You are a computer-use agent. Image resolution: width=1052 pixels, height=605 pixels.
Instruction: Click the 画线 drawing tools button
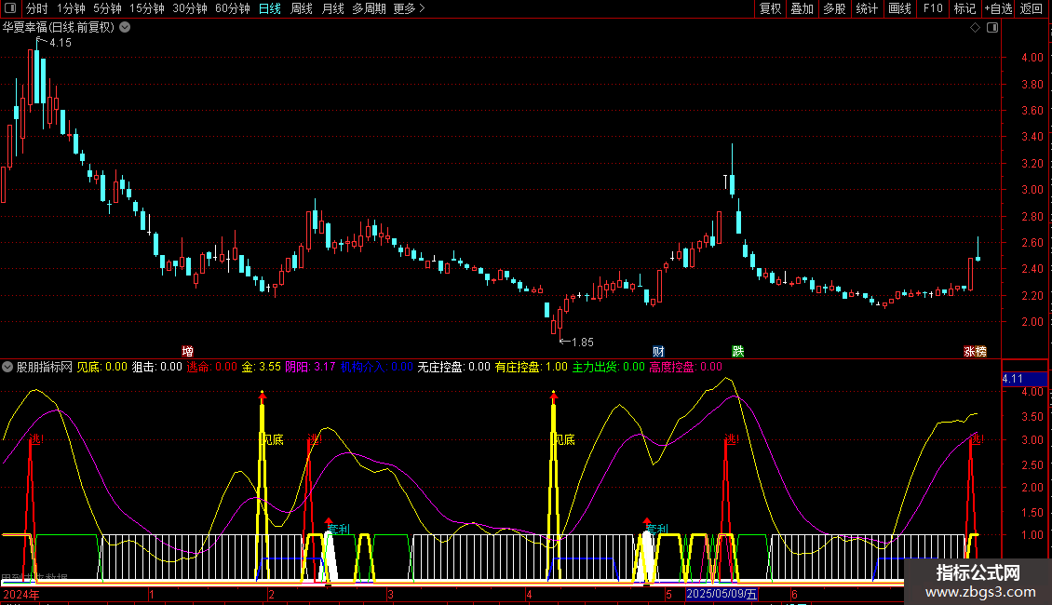coord(899,8)
